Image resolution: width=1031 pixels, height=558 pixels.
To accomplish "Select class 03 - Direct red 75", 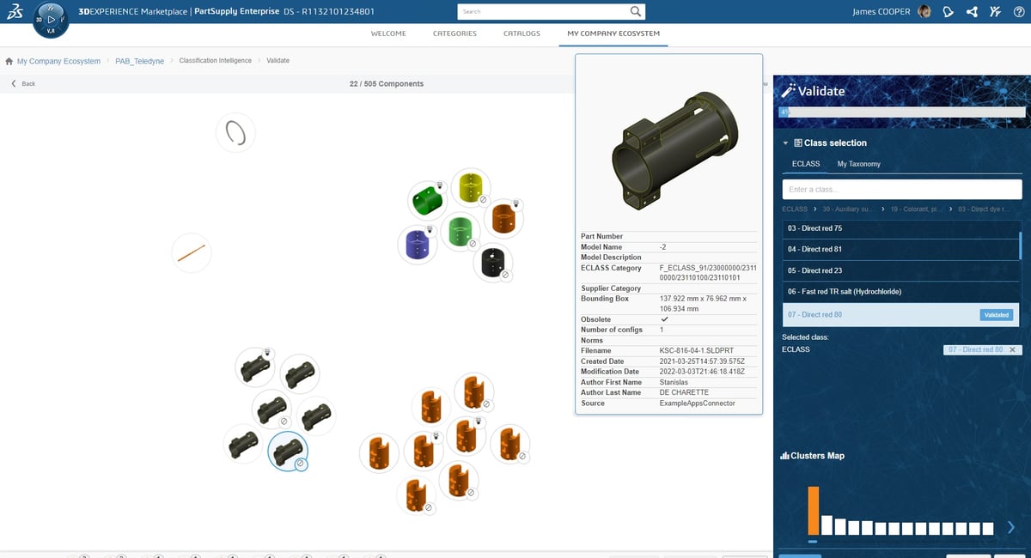I will click(x=899, y=228).
